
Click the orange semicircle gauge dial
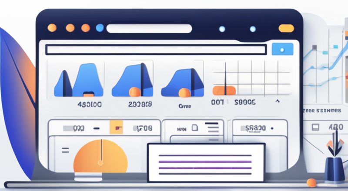tap(100, 156)
